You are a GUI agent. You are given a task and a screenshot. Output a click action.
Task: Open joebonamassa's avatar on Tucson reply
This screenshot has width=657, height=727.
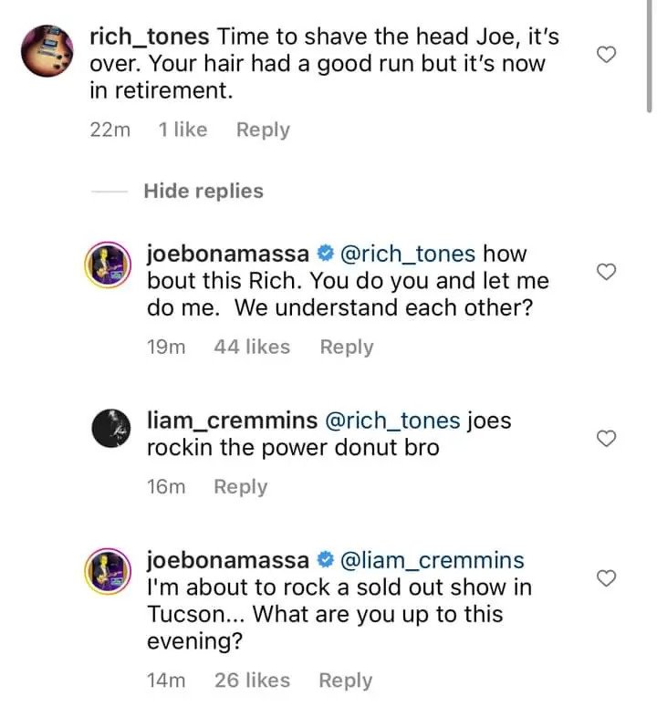point(108,567)
